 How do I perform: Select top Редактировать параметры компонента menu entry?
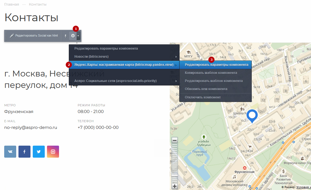pos(124,49)
